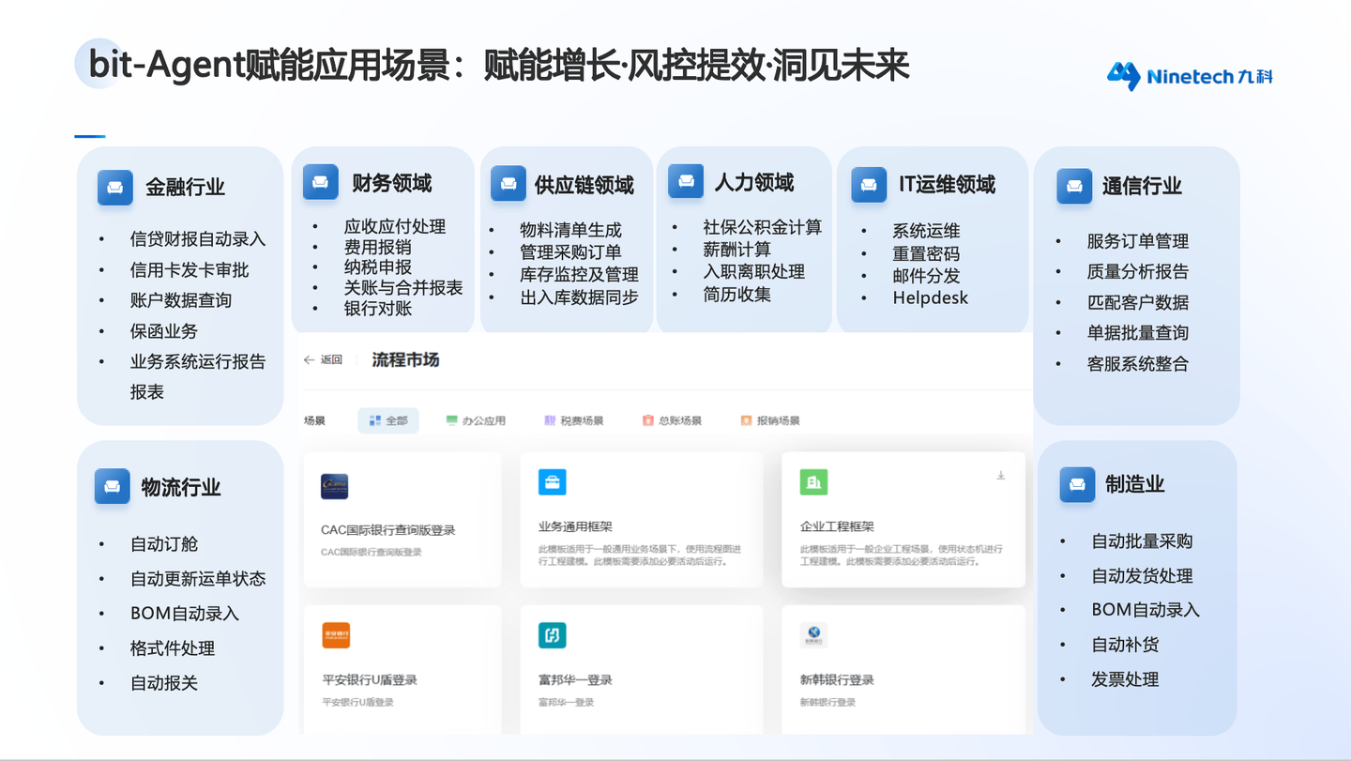Select the 报销场景 scene filter

click(x=771, y=420)
